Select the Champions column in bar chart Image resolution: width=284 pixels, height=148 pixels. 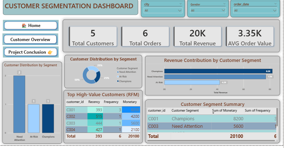[48, 118]
